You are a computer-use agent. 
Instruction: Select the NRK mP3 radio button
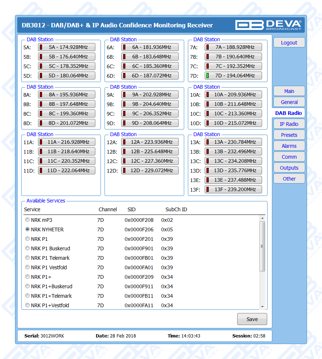[x=27, y=220]
